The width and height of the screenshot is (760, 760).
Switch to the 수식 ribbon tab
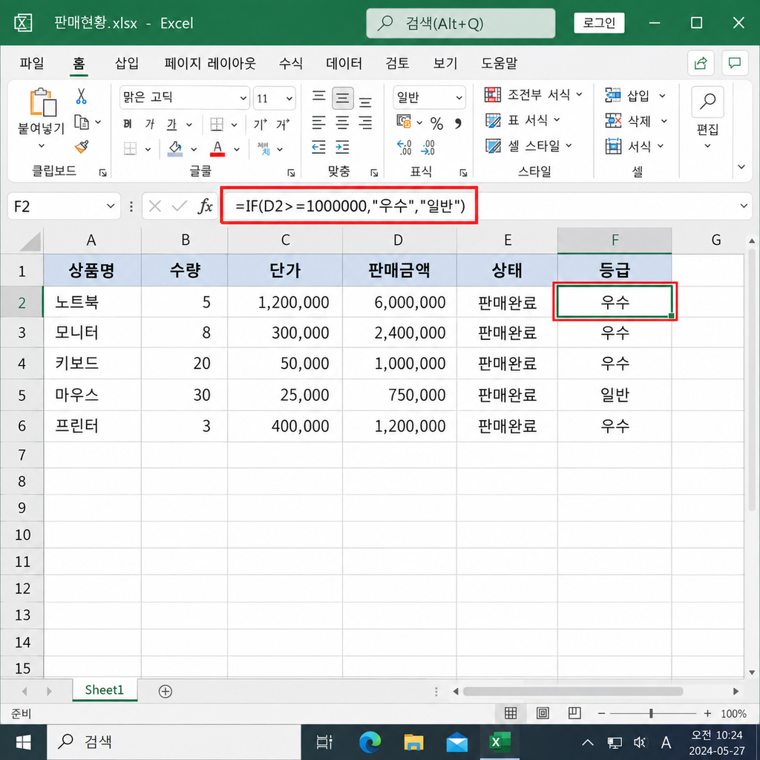click(x=291, y=63)
